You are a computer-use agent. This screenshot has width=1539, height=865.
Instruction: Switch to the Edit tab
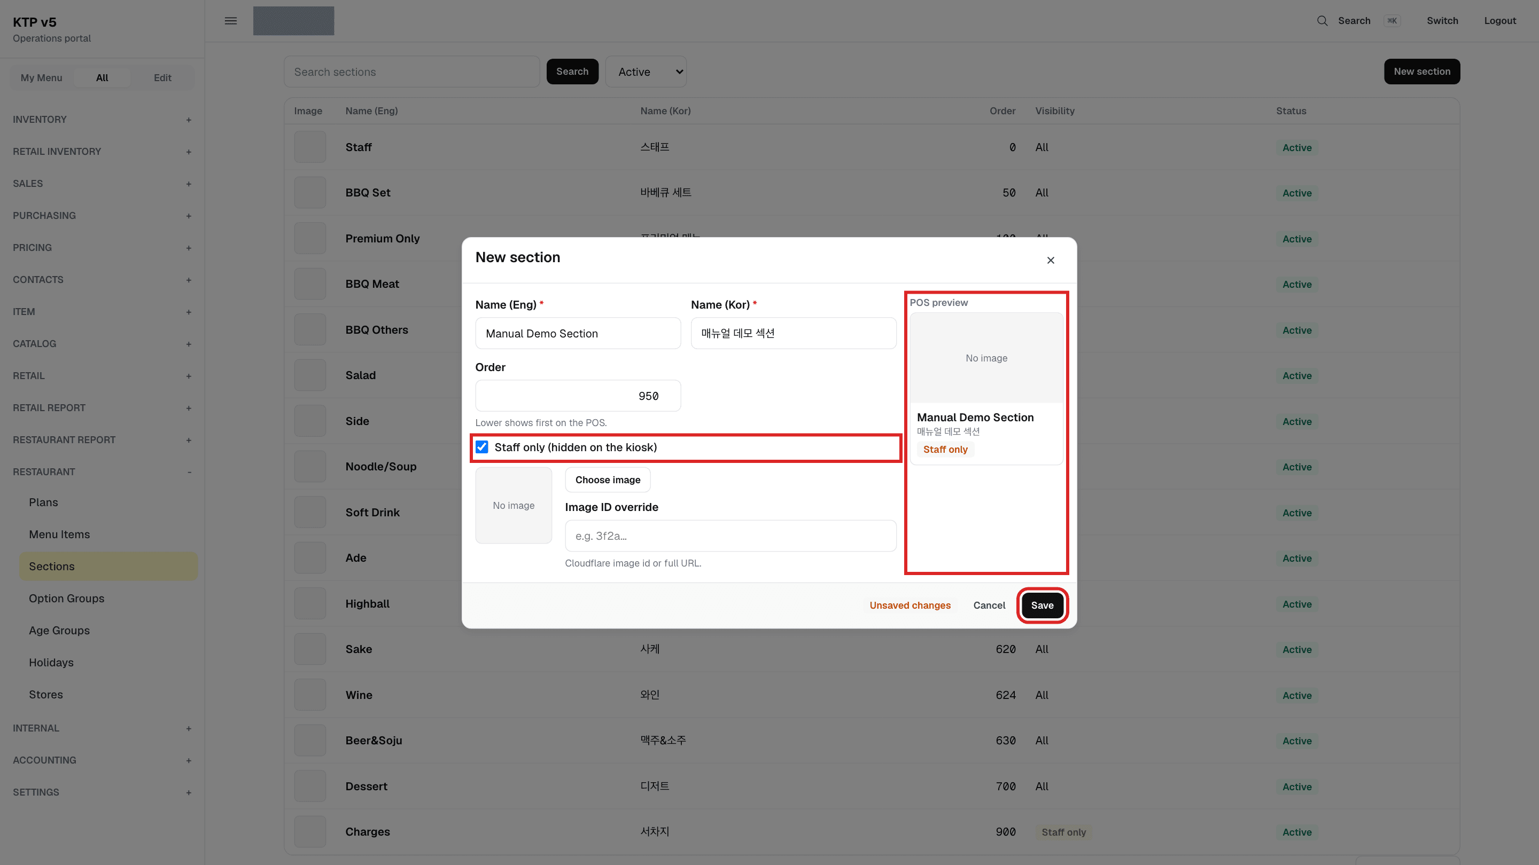[x=162, y=77]
